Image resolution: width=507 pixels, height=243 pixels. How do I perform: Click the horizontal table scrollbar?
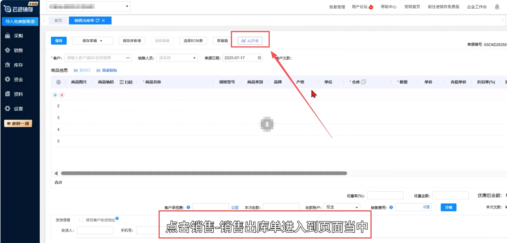[x=204, y=173]
